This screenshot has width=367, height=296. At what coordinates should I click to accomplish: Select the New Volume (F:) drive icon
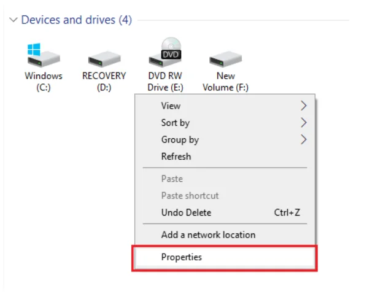point(225,59)
